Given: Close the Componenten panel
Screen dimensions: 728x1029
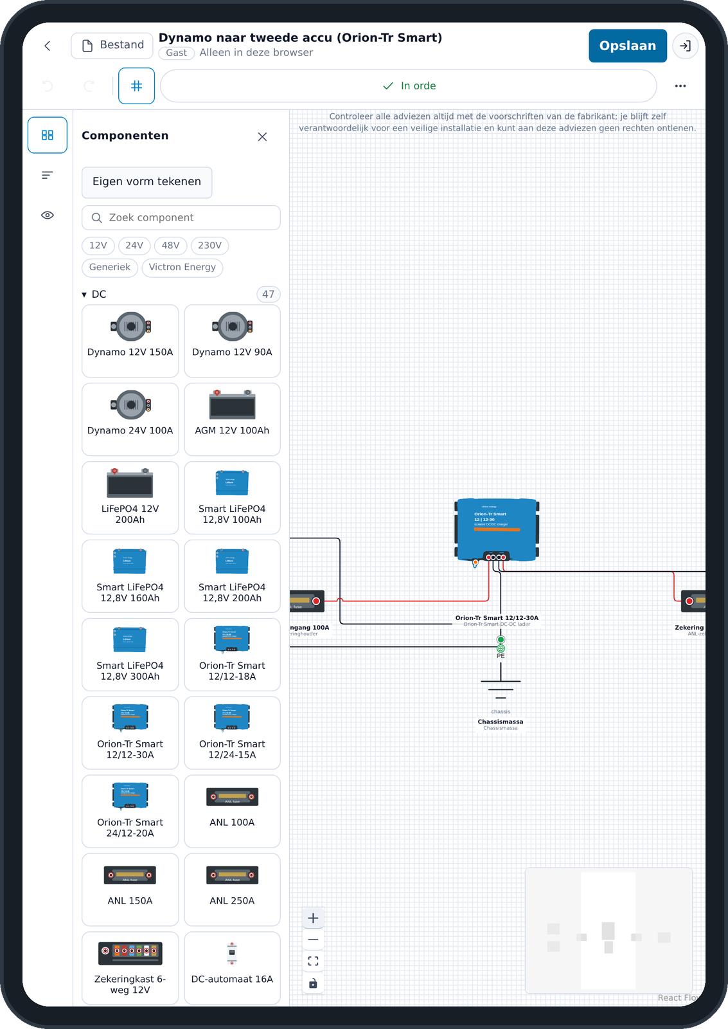Looking at the screenshot, I should (262, 136).
